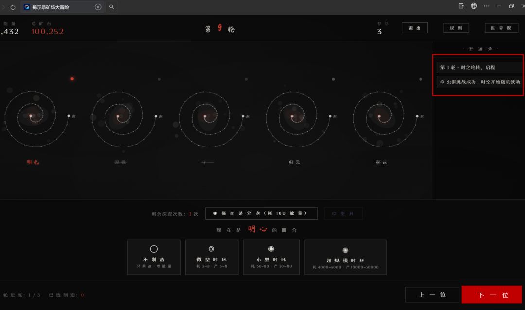The height and width of the screenshot is (310, 525).
Task: Choose the 超规模时环 option card
Action: coord(346,257)
